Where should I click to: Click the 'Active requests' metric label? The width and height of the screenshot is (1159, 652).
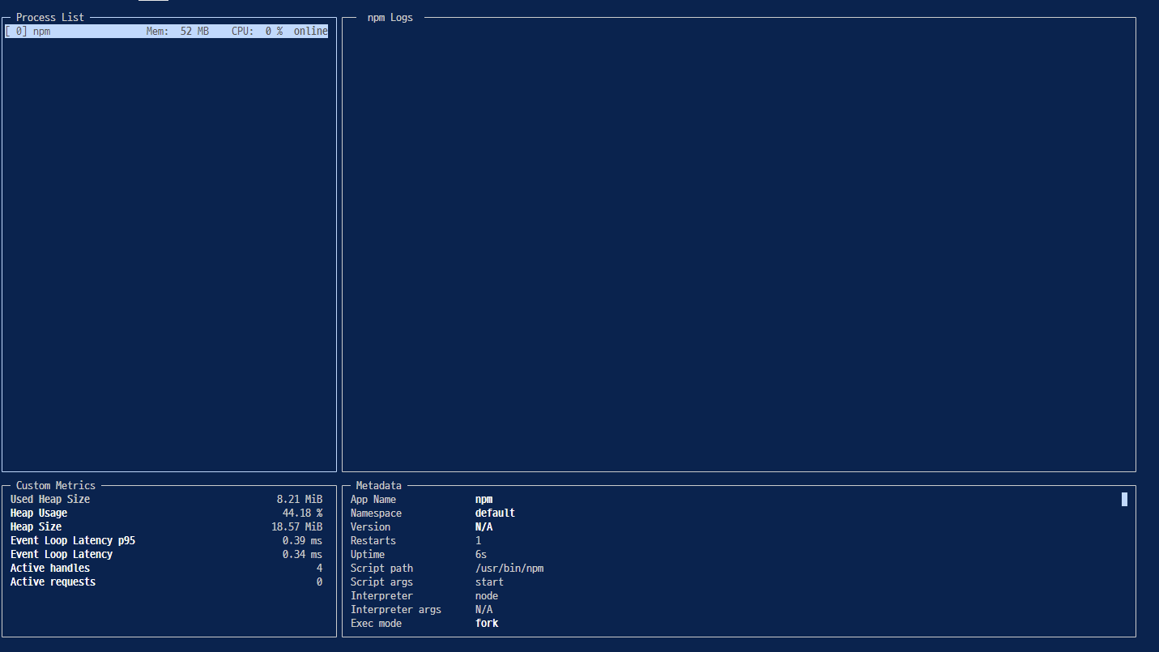tap(53, 582)
